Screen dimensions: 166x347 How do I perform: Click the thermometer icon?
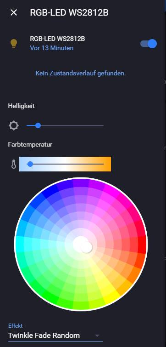(x=14, y=164)
